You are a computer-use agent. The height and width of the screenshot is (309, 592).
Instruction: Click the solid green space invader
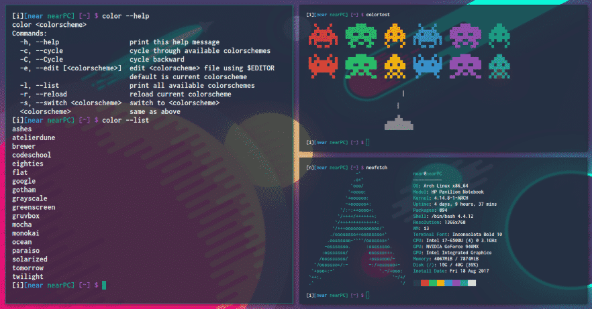click(361, 66)
